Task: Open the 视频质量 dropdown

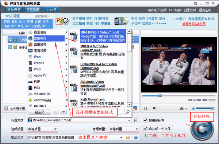Action: tap(55, 129)
